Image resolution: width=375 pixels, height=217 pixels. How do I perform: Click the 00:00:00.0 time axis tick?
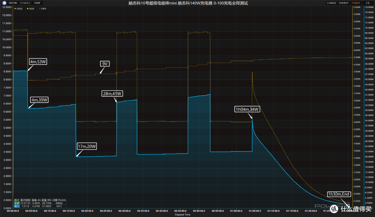pyautogui.click(x=13, y=211)
